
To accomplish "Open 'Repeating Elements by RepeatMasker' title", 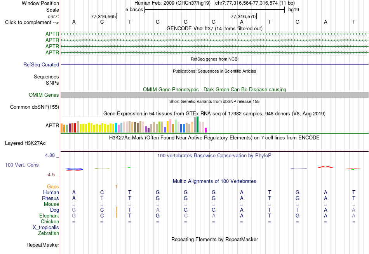I will [x=214, y=240].
